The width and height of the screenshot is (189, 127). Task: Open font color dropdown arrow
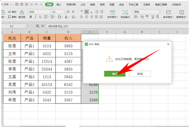[69, 17]
